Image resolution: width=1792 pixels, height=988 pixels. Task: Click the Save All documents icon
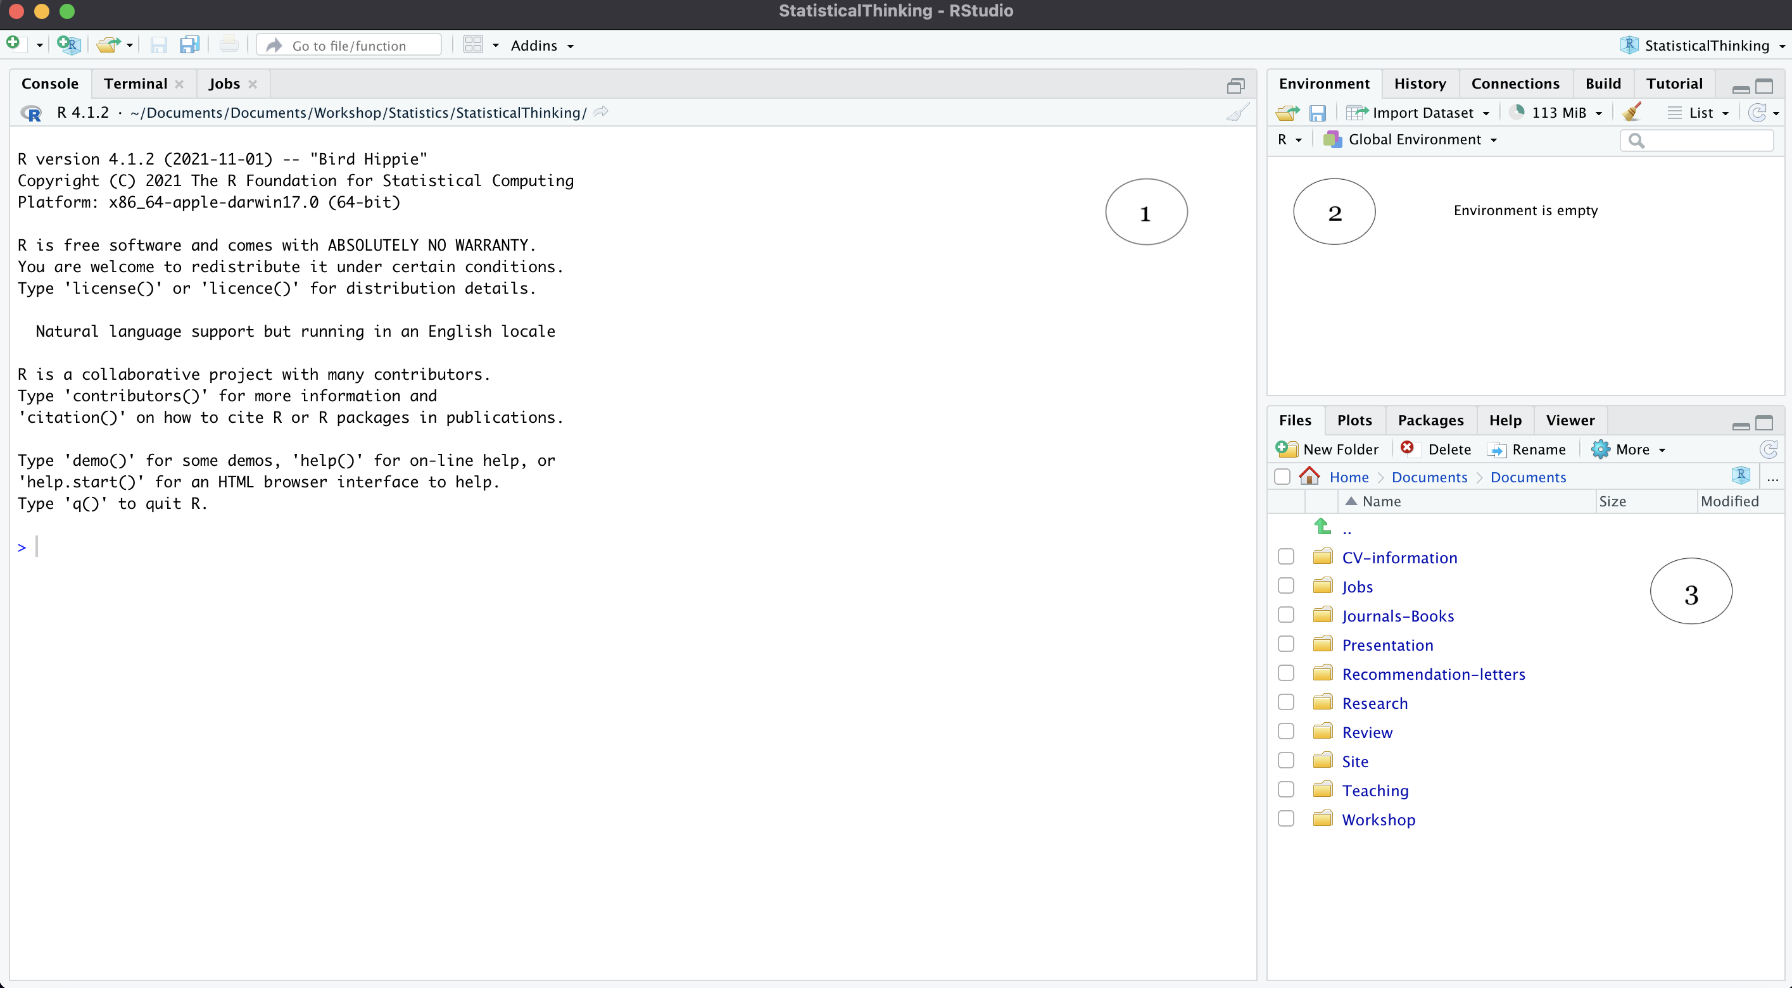coord(189,45)
